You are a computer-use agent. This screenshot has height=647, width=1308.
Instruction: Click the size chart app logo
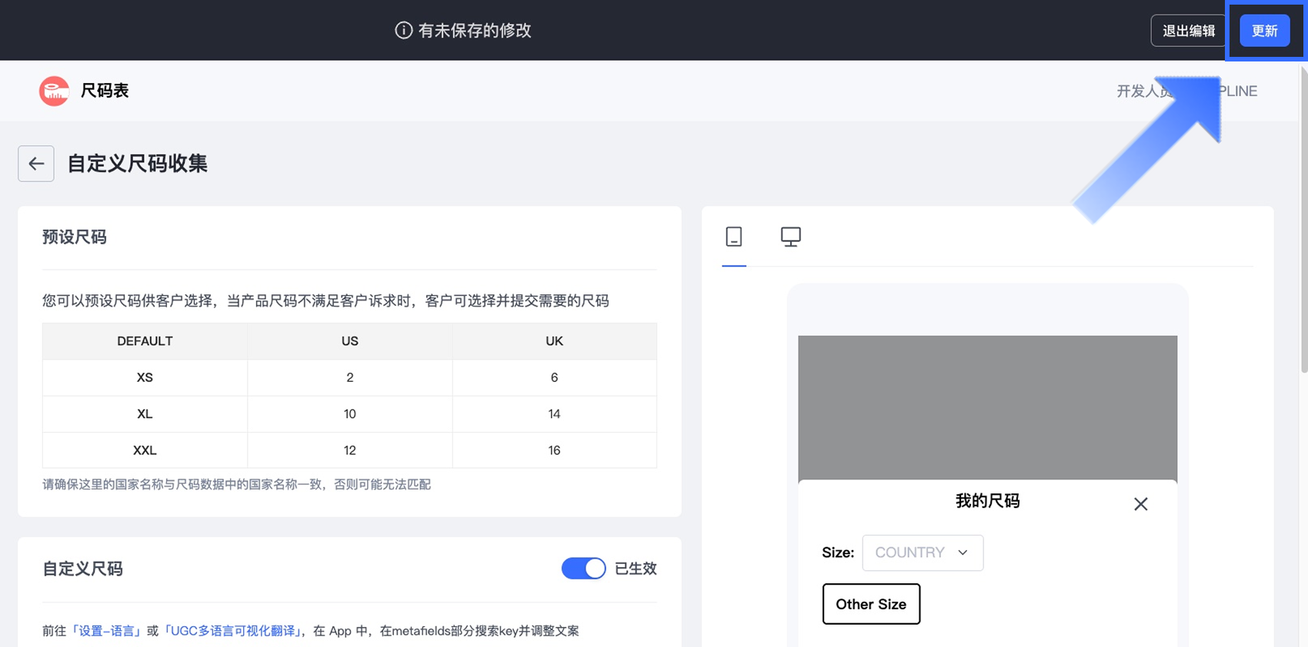[54, 91]
